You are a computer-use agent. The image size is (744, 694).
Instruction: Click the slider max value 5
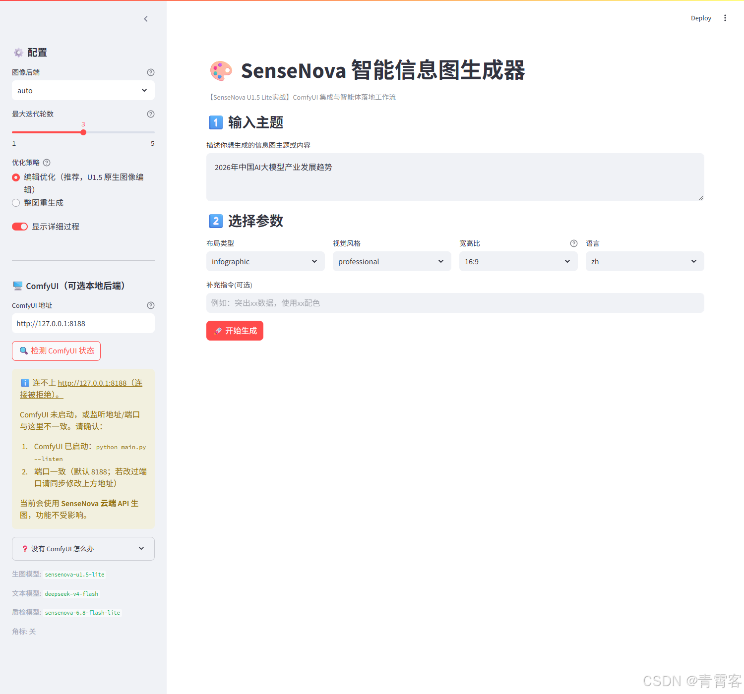153,144
